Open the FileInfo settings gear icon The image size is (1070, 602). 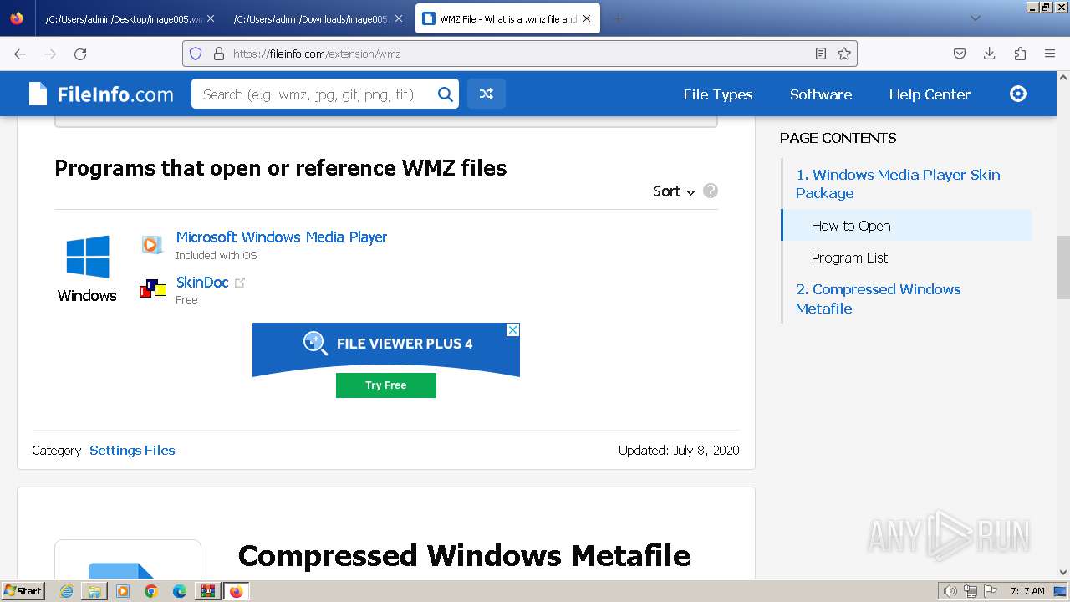[1017, 94]
